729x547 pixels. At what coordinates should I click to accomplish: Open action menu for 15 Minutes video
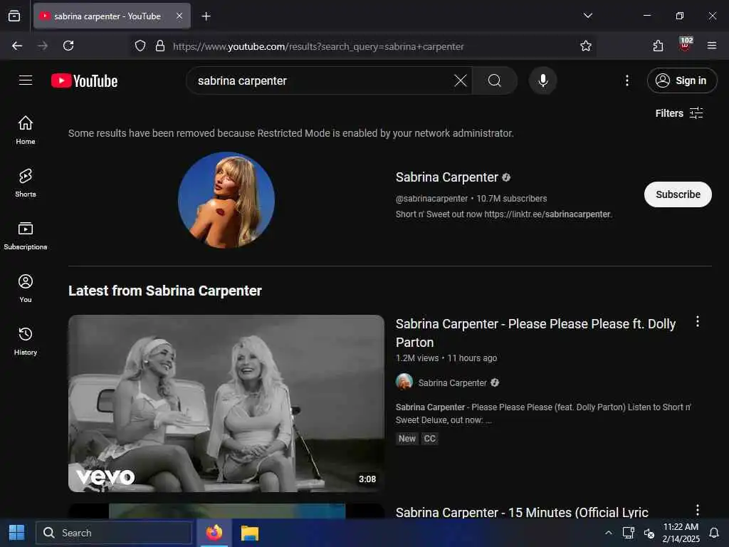point(698,510)
